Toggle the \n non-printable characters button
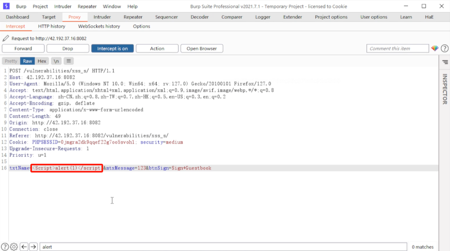 [x=56, y=61]
